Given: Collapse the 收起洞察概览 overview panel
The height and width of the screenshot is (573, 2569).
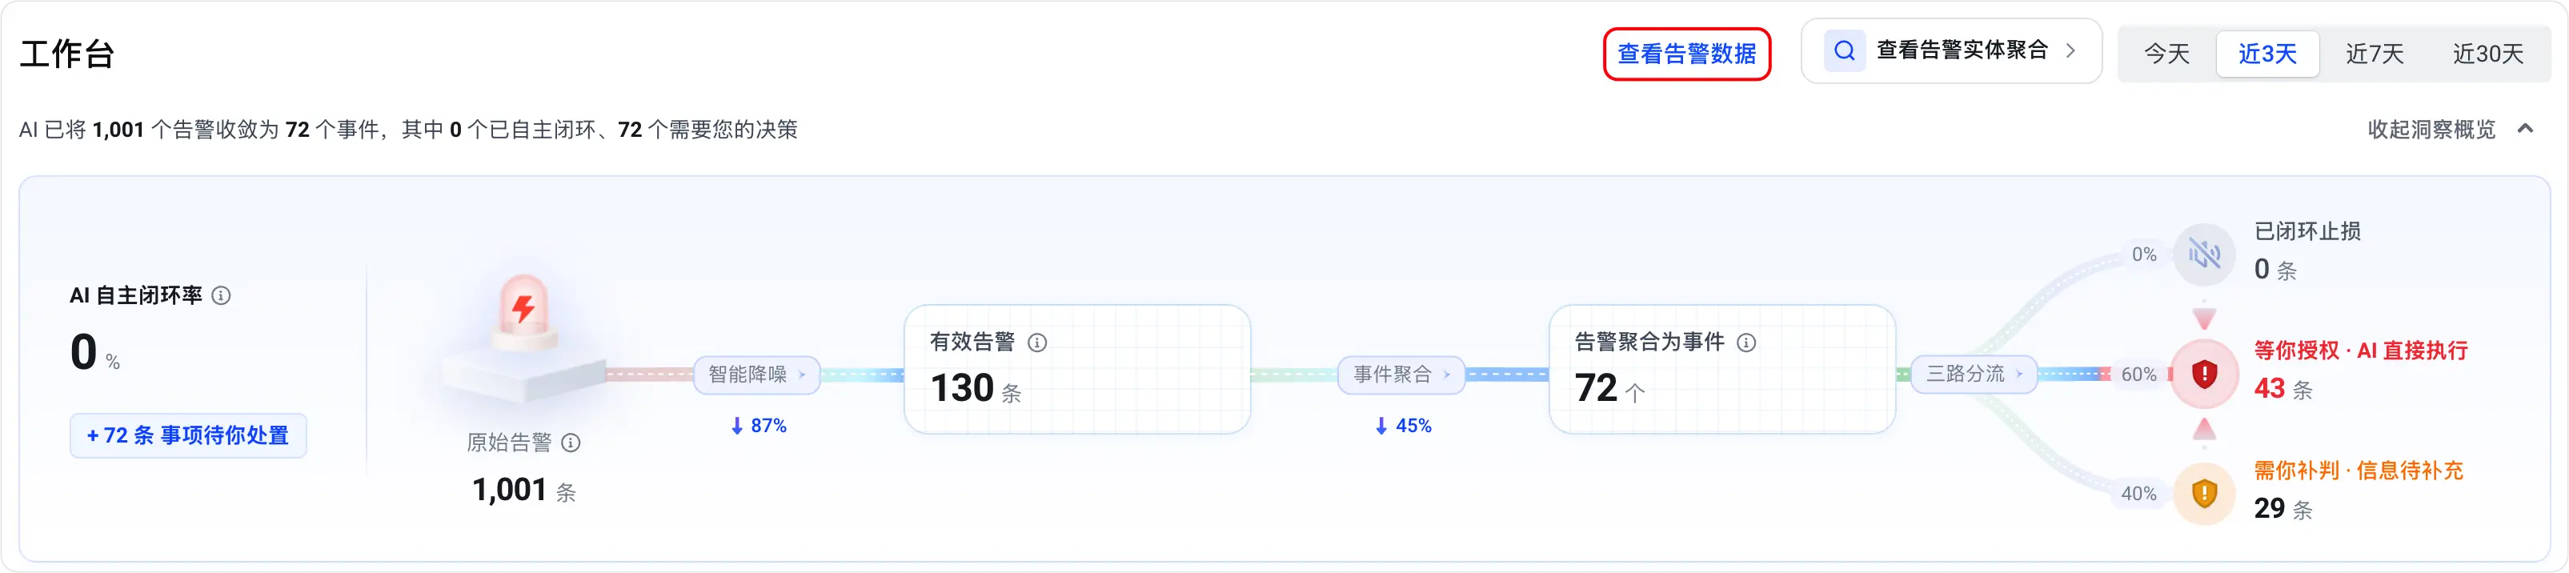Looking at the screenshot, I should 2451,130.
